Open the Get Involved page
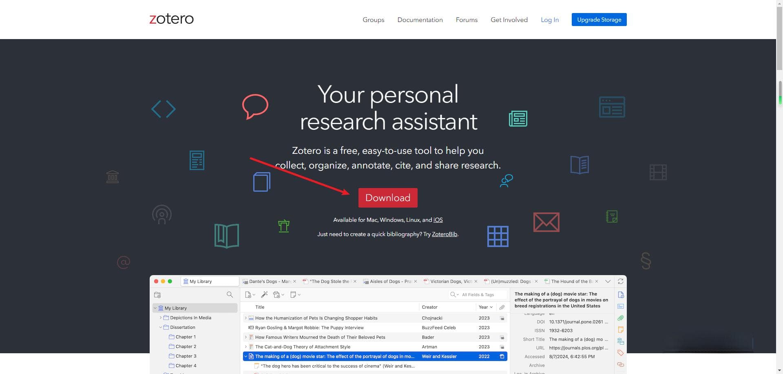The width and height of the screenshot is (783, 374). (x=509, y=20)
